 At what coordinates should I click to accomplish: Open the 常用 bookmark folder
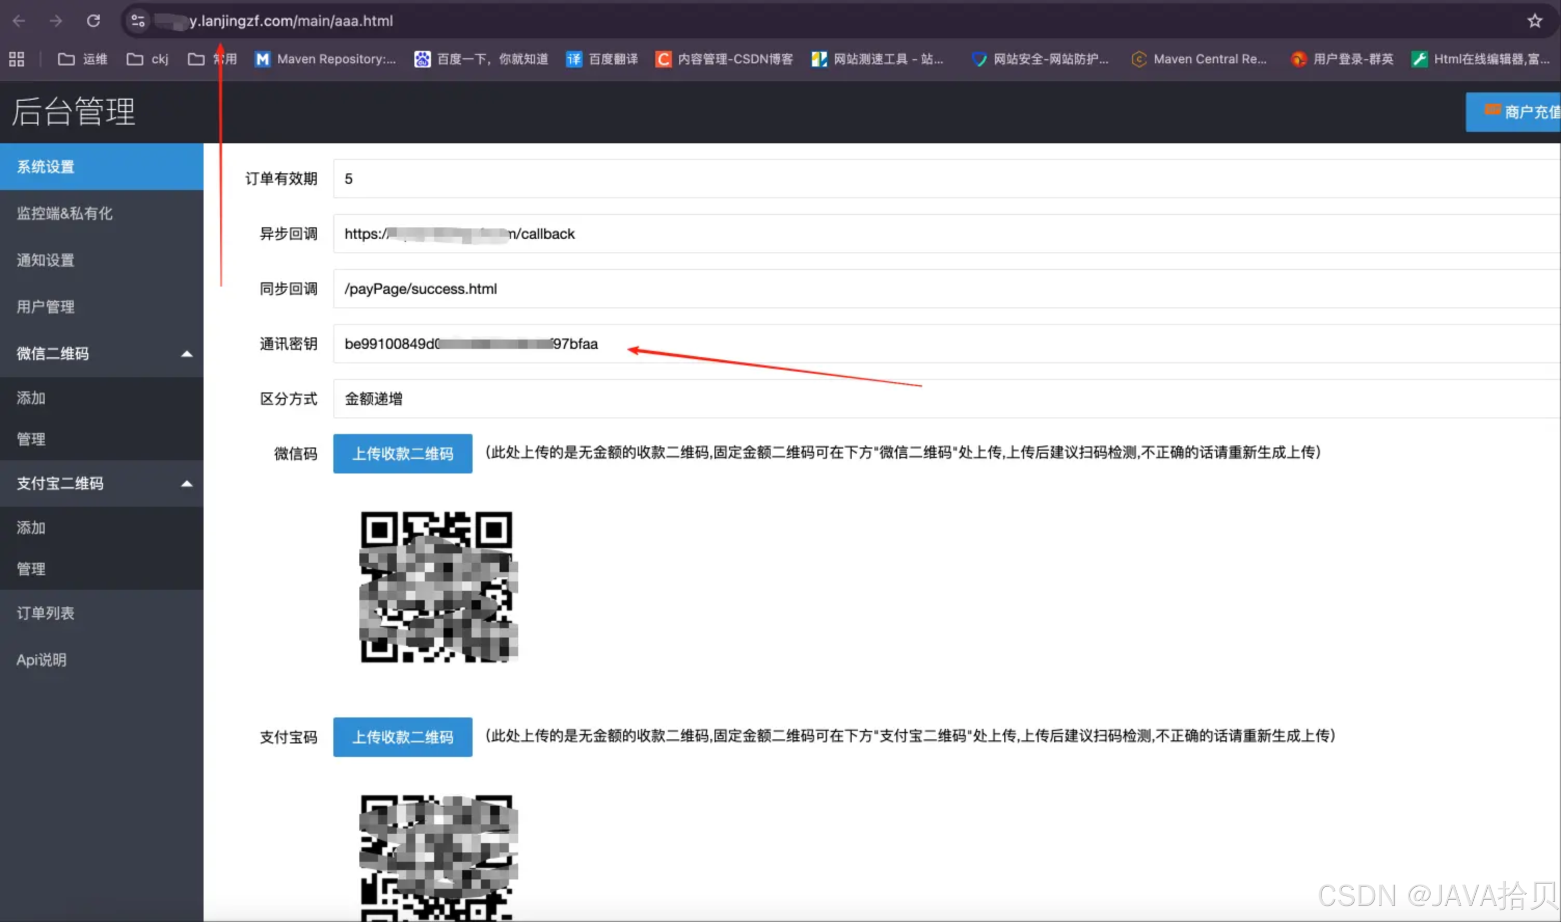pos(212,59)
